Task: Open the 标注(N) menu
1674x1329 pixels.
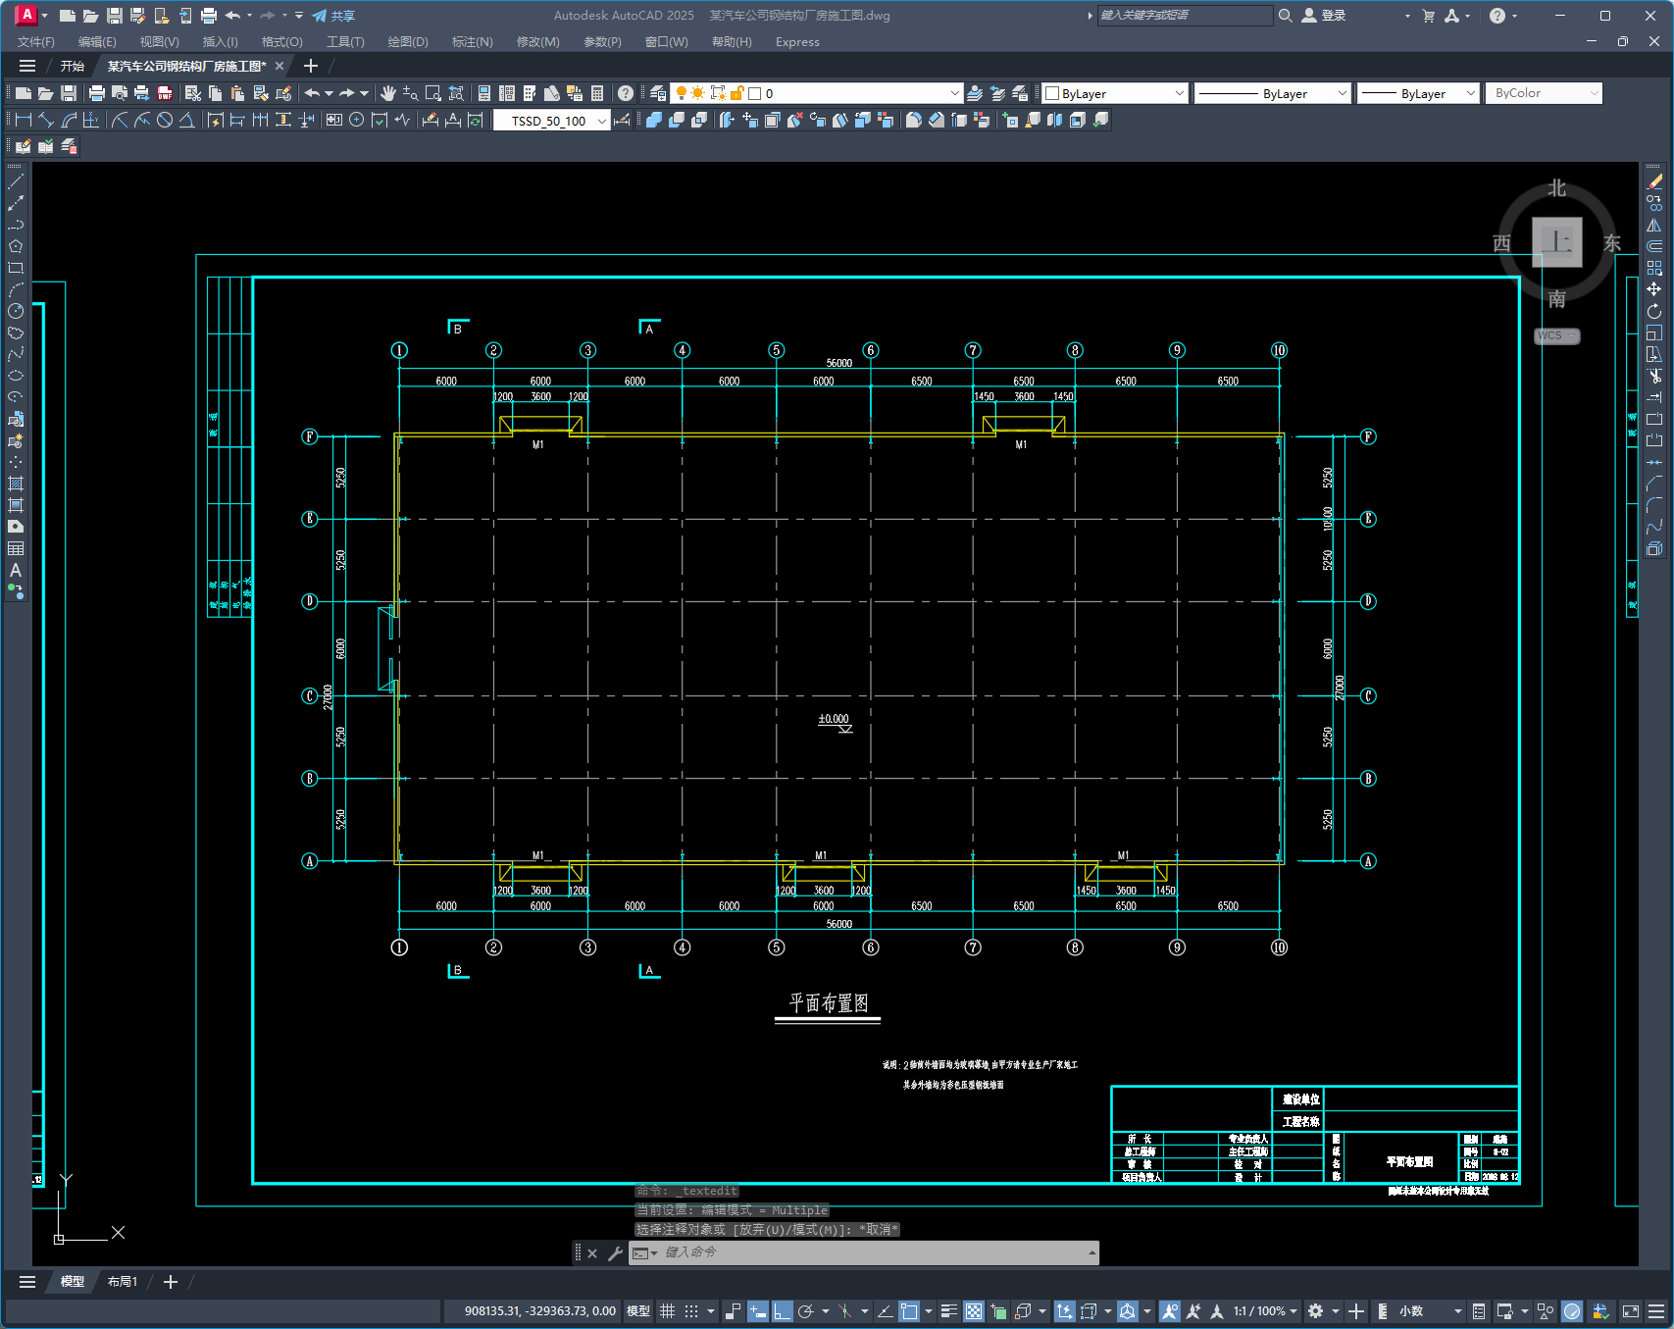Action: 473,42
